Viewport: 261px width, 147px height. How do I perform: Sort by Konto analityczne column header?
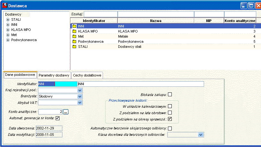tap(240, 21)
